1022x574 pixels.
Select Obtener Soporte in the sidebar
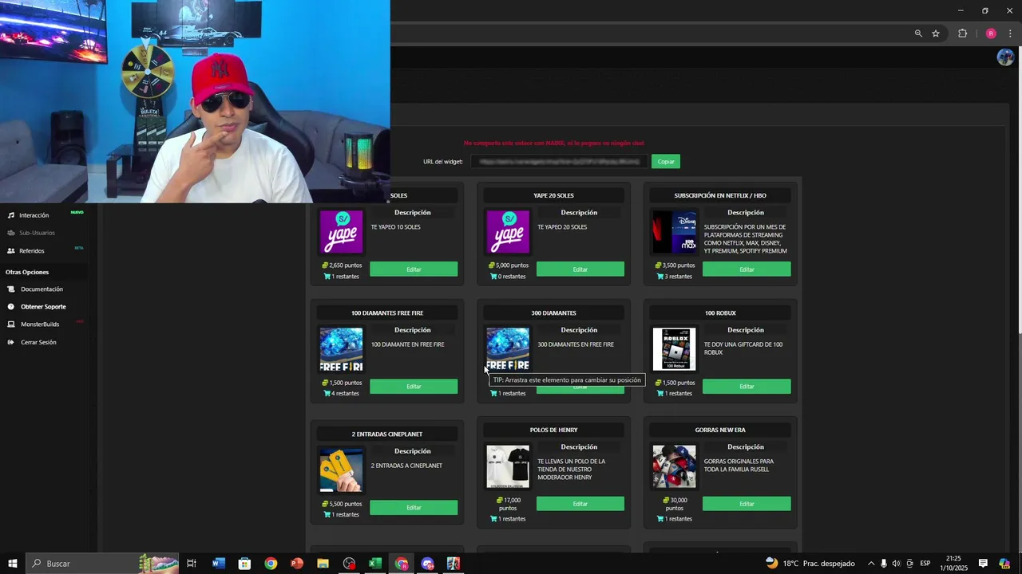tap(43, 307)
